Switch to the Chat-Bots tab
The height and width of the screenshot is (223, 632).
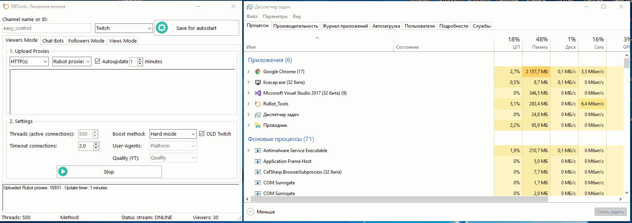(53, 41)
